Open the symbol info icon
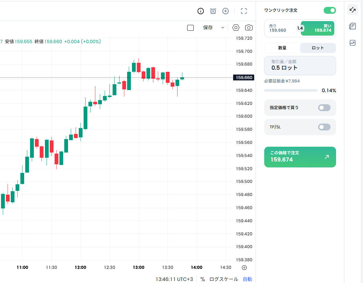The image size is (363, 283). [x=200, y=11]
